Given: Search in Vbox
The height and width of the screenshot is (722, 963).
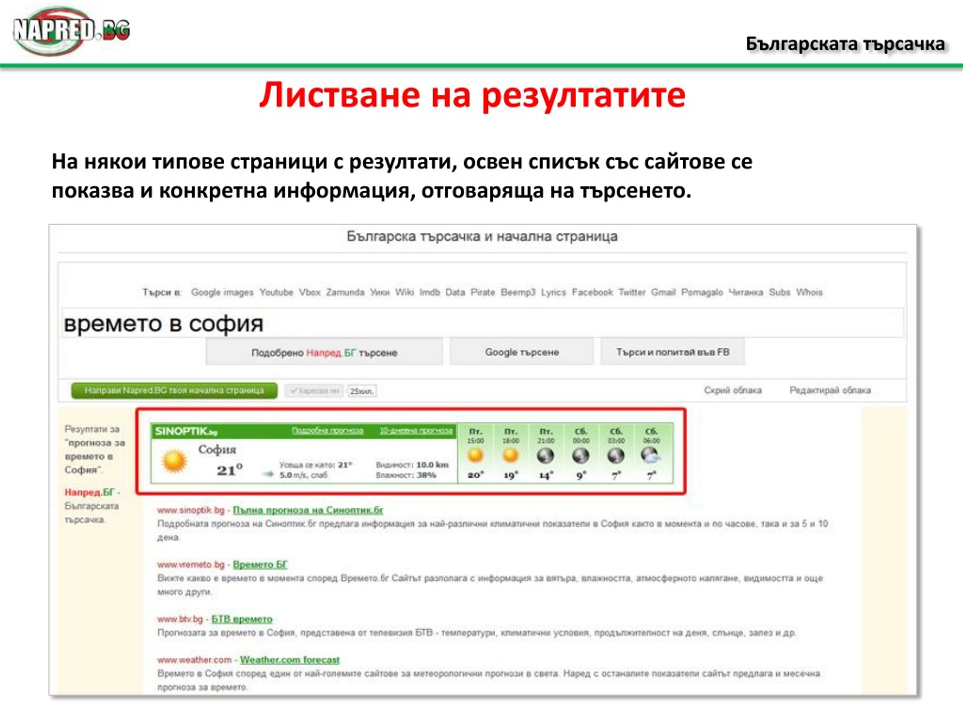Looking at the screenshot, I should (x=310, y=292).
